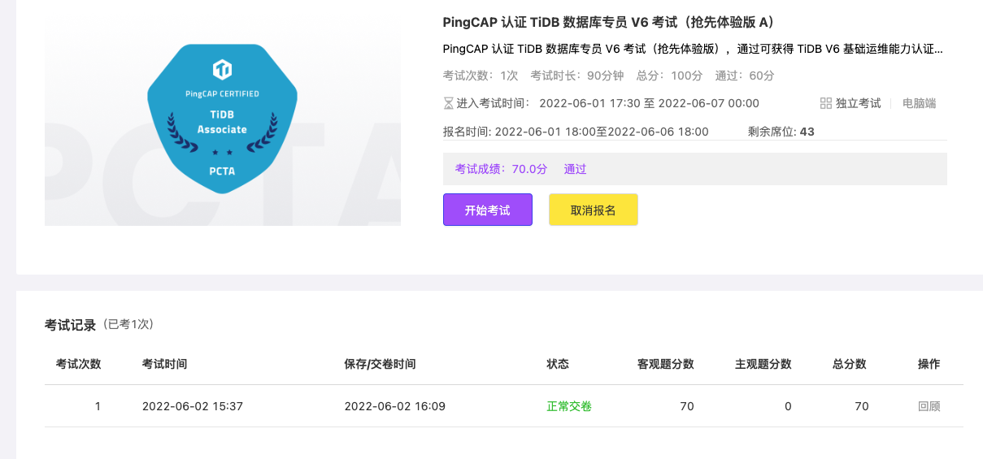This screenshot has width=983, height=459.
Task: Click the purple 开始考试 button
Action: tap(487, 210)
